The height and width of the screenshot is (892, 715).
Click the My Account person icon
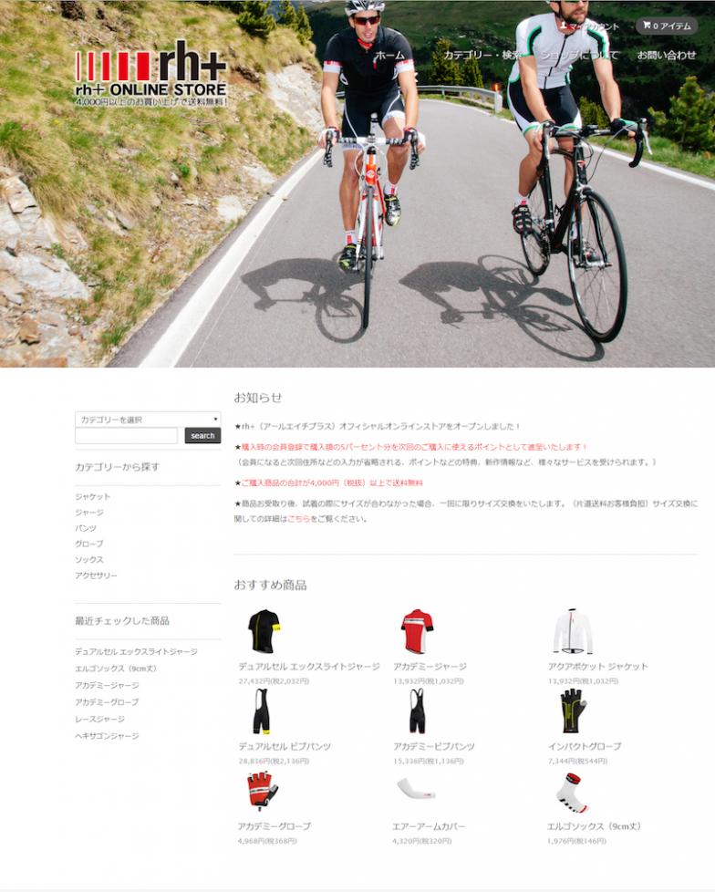coord(563,26)
